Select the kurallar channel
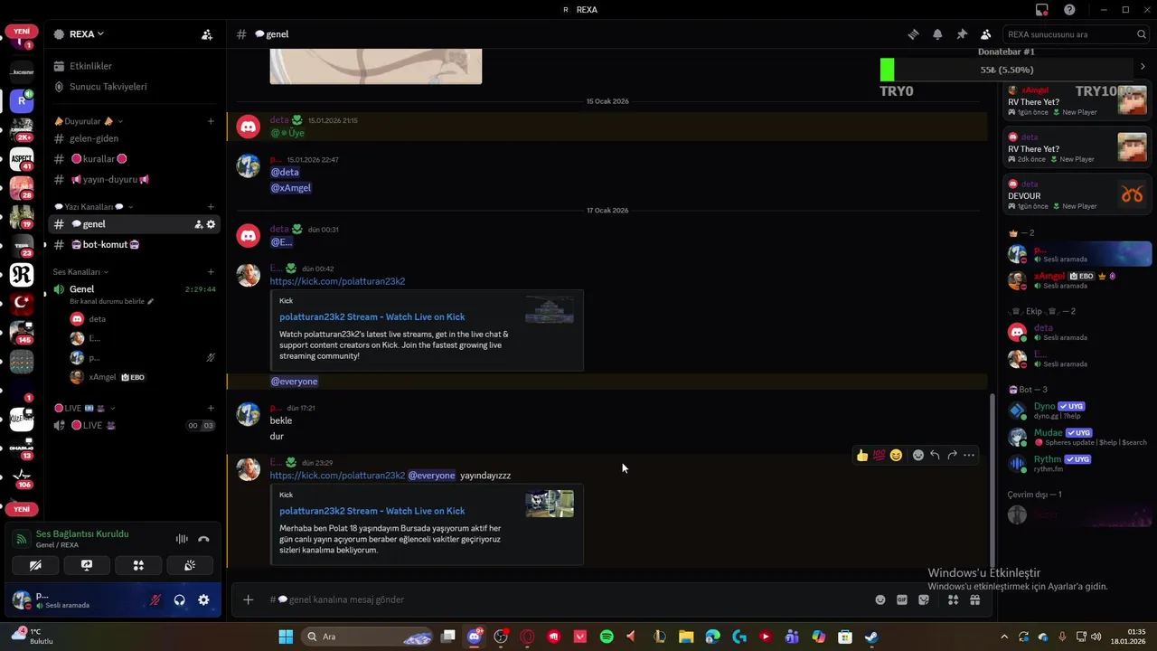Viewport: 1157px width, 651px height. pyautogui.click(x=135, y=159)
